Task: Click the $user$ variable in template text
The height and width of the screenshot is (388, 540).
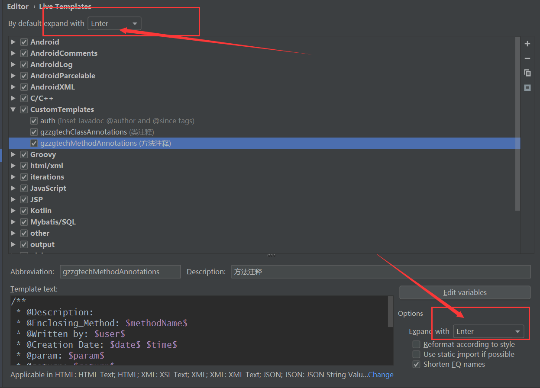Action: [110, 334]
